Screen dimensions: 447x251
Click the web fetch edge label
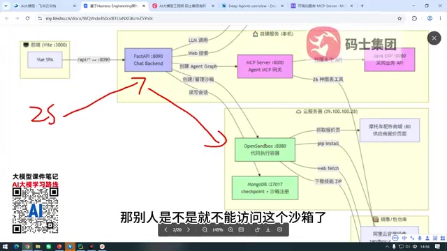328,169
